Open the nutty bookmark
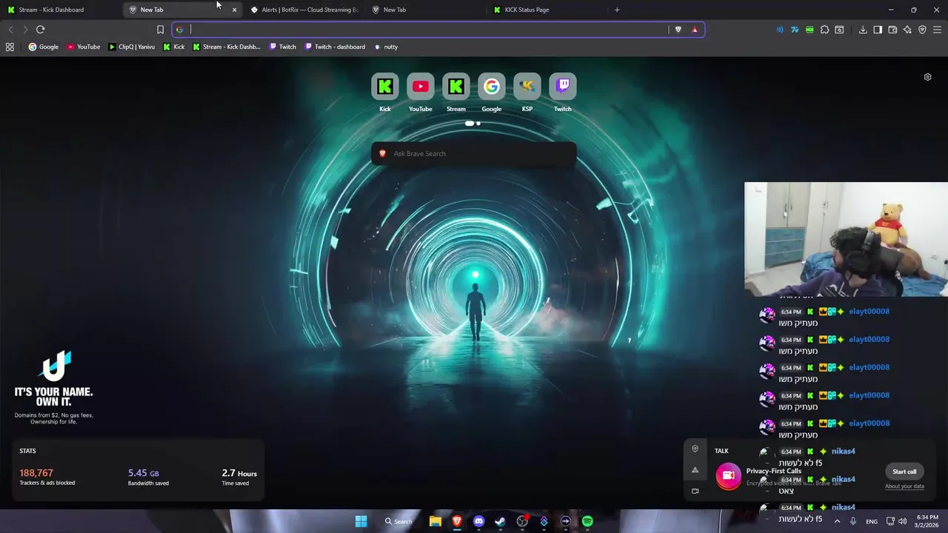 coord(386,47)
